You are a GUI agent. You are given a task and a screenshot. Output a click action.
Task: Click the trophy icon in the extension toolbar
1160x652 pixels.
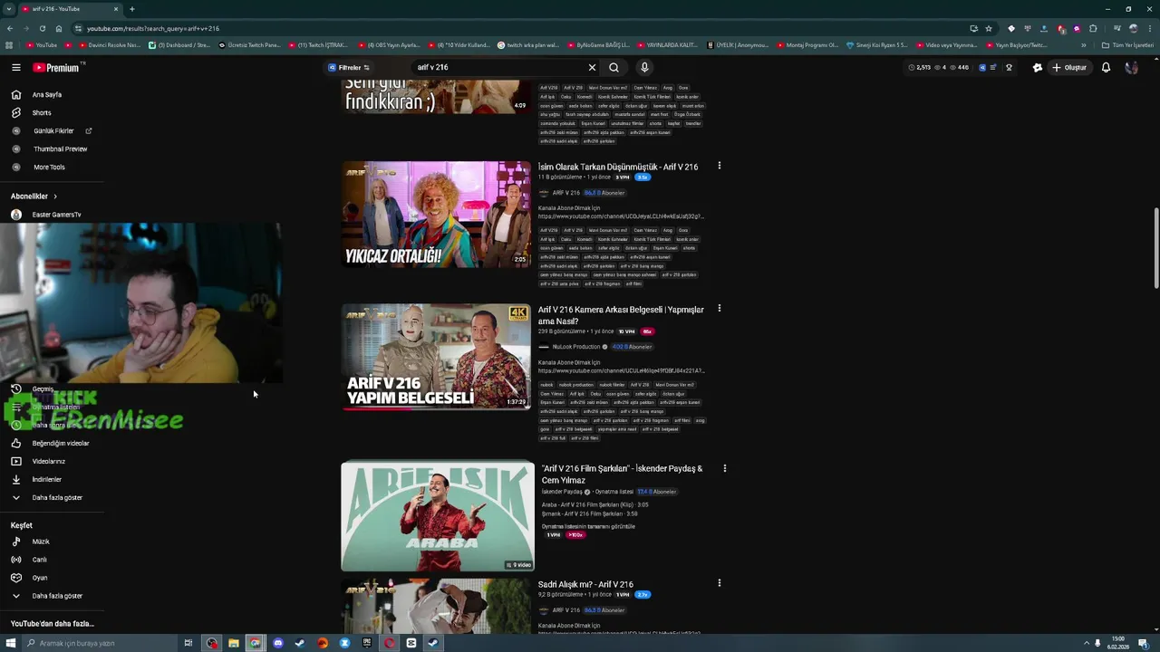point(1009,67)
